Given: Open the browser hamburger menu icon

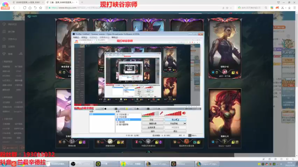Looking at the screenshot, I should [x=295, y=8].
